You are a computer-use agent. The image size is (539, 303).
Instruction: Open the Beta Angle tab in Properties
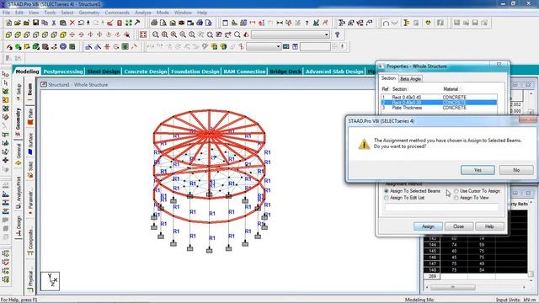coord(410,78)
